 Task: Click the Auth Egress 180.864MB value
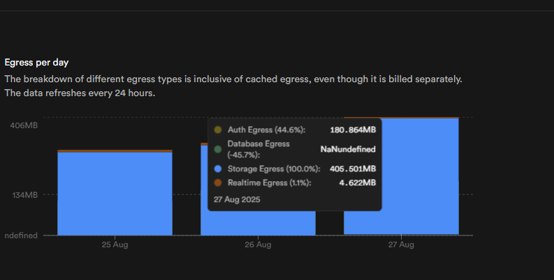coord(353,130)
